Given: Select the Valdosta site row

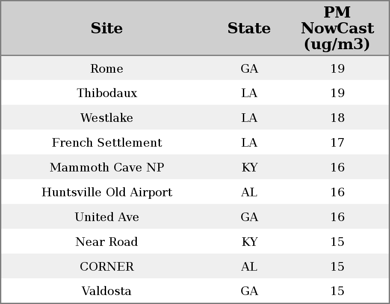Looking at the screenshot, I should pos(195,291).
